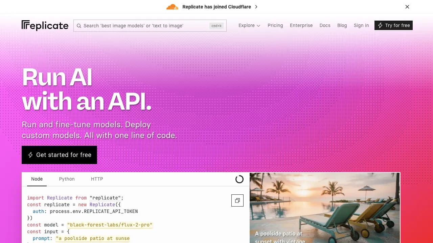Dismiss the Cloudflare banner with the X

point(407,7)
